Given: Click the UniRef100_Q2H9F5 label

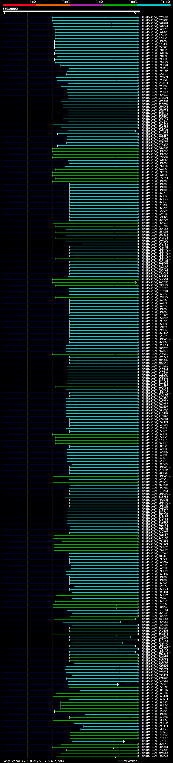Looking at the screenshot, I should tap(155, 387).
